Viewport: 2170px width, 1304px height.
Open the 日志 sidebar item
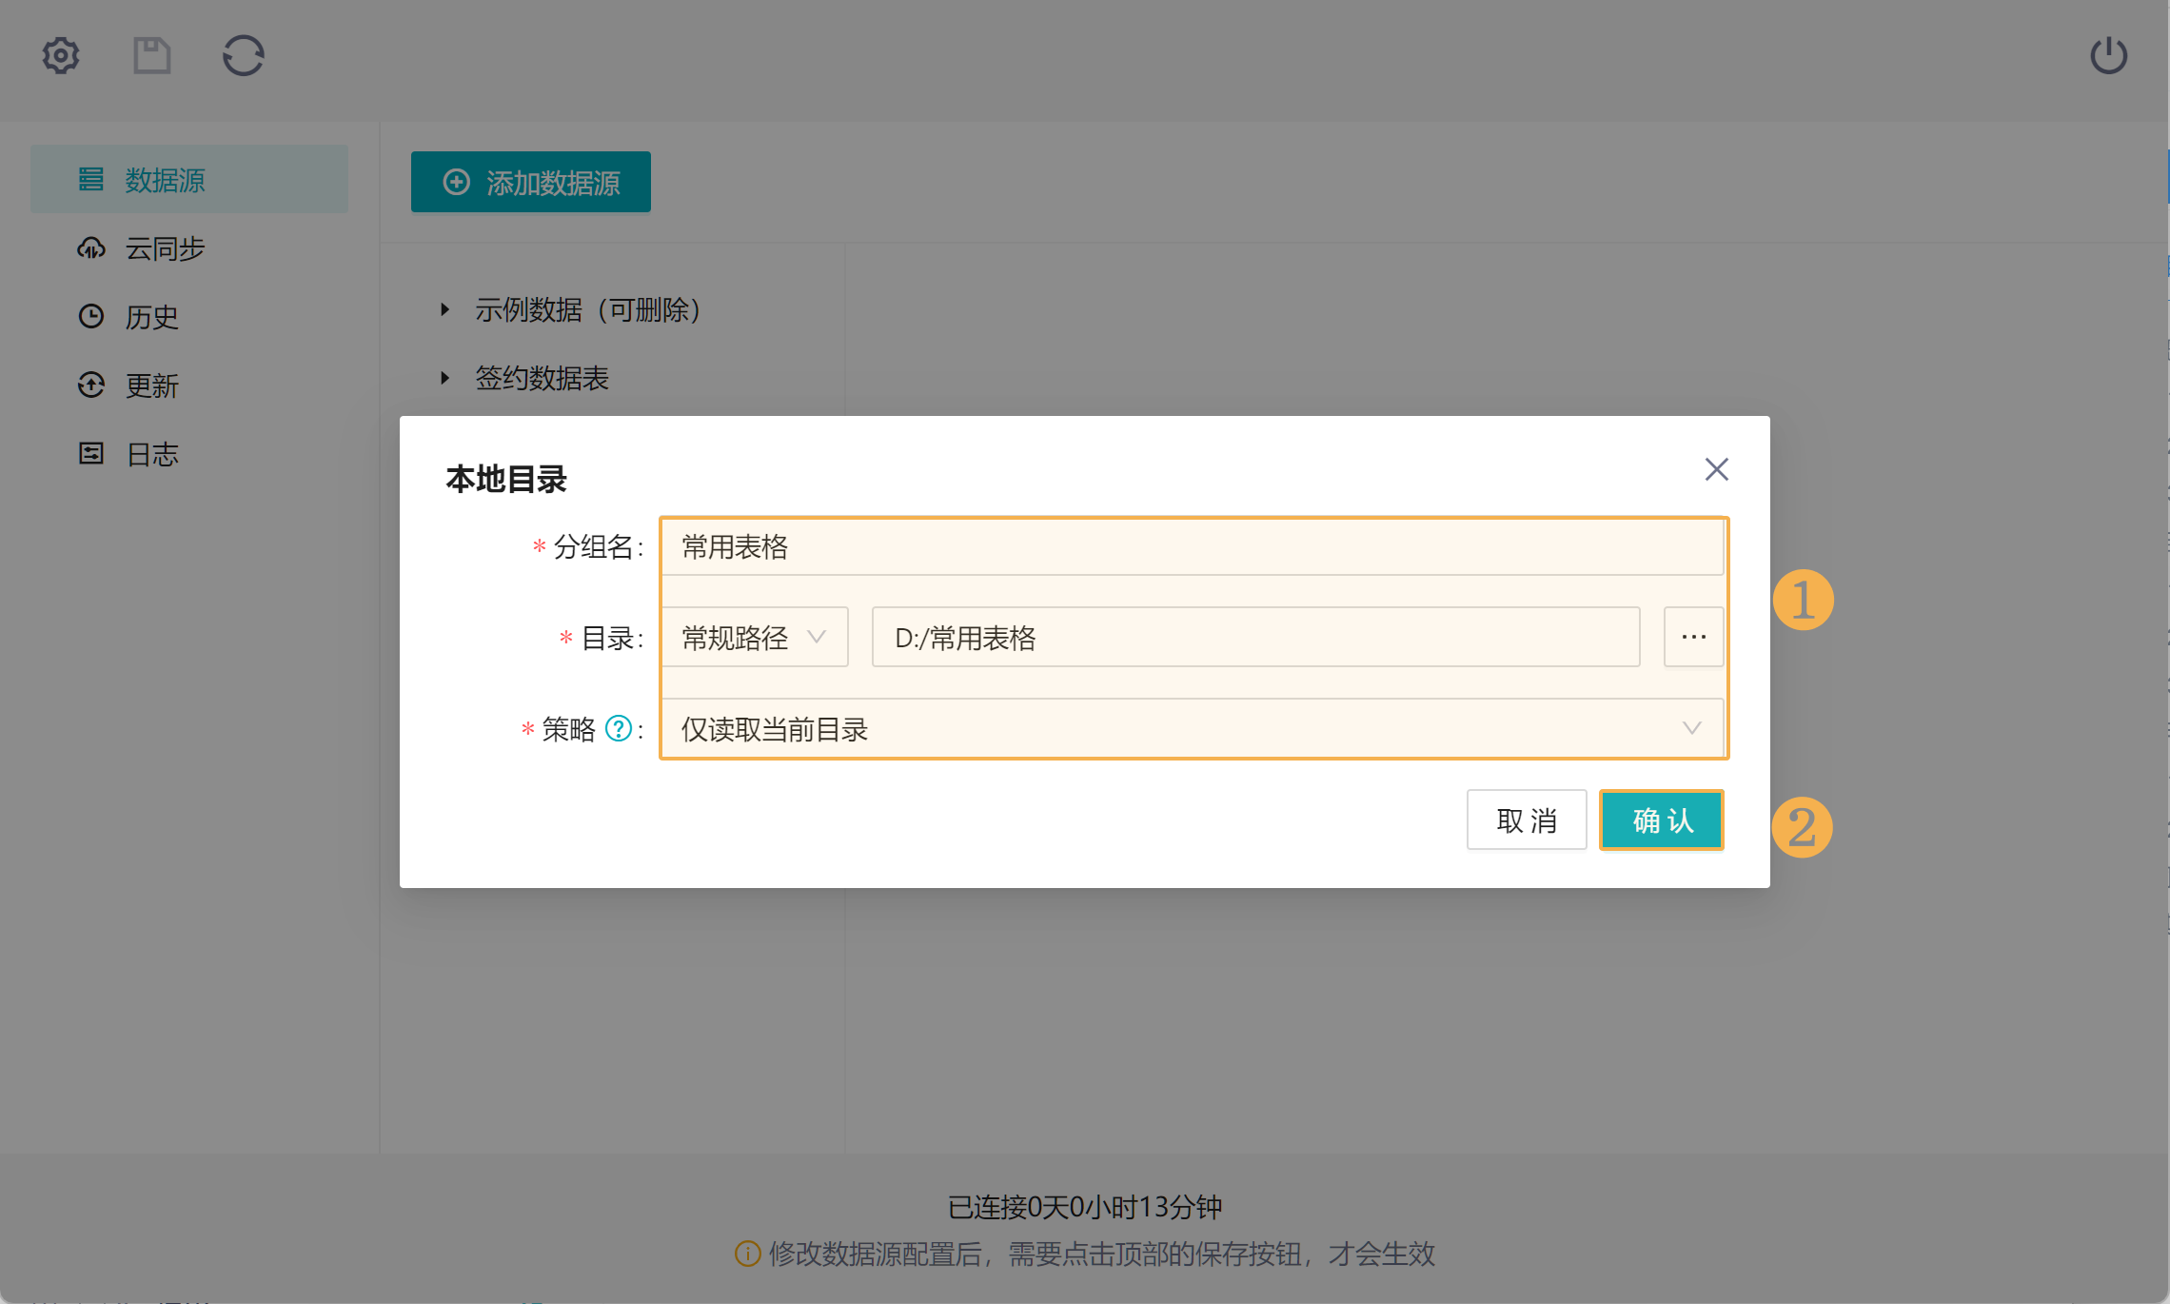coord(151,454)
